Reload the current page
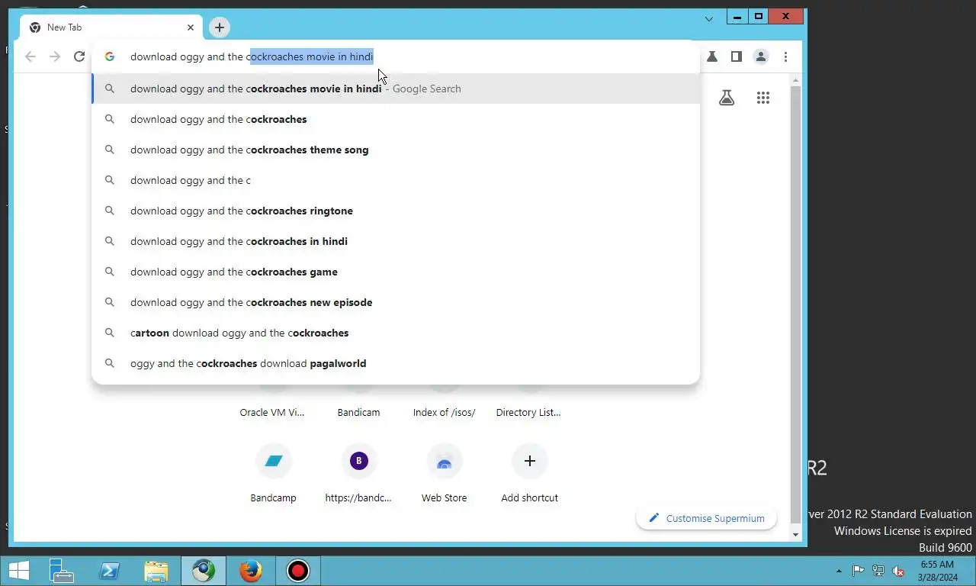Image resolution: width=976 pixels, height=586 pixels. click(x=79, y=56)
